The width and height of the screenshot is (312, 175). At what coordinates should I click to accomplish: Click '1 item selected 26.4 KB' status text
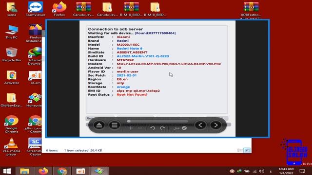click(x=83, y=150)
